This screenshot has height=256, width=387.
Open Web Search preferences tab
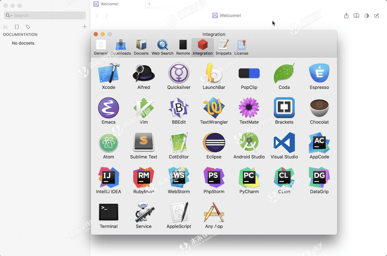click(163, 47)
